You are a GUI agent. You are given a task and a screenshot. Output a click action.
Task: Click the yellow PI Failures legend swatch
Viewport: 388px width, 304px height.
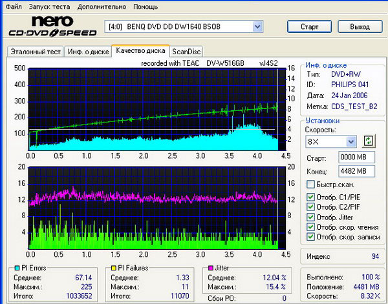pyautogui.click(x=114, y=268)
